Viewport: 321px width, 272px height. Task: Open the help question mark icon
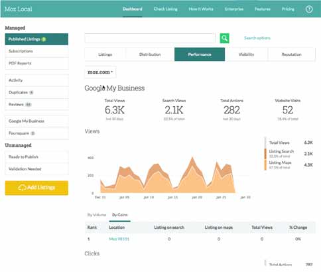coord(309,9)
